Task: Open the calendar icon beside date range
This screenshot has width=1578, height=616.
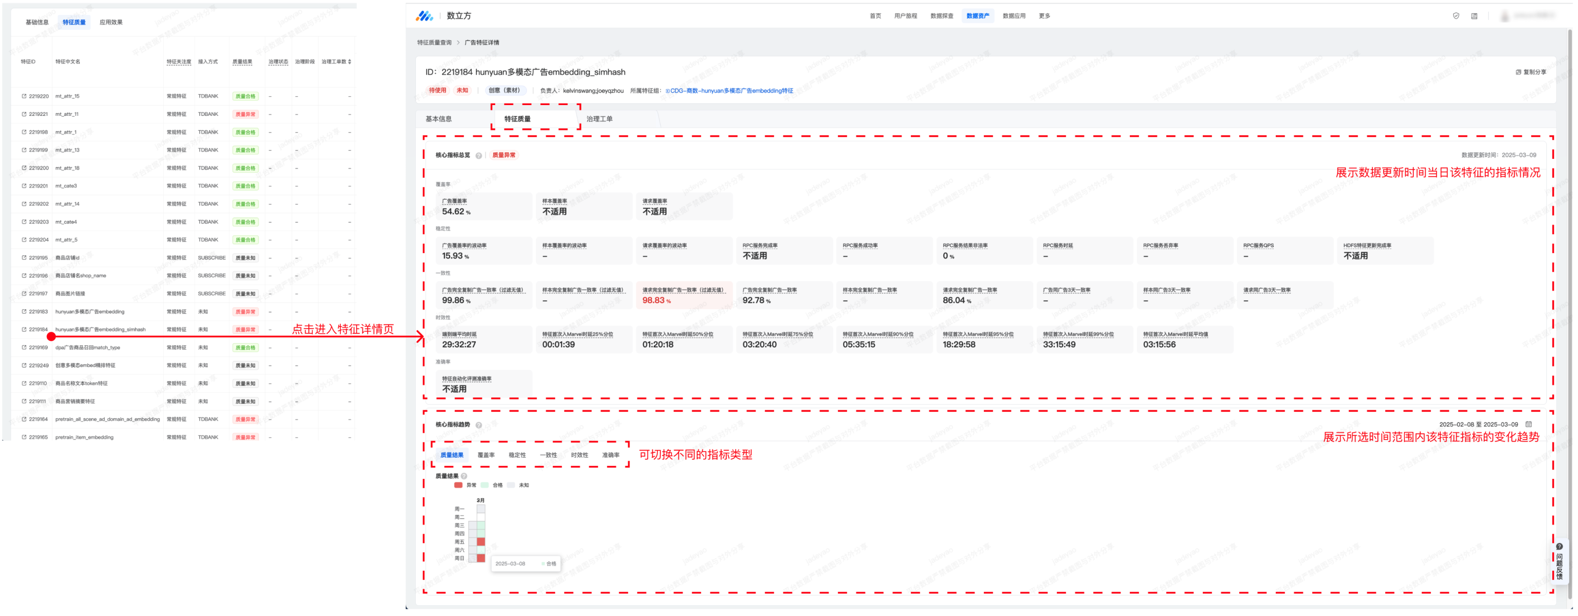Action: click(1528, 425)
